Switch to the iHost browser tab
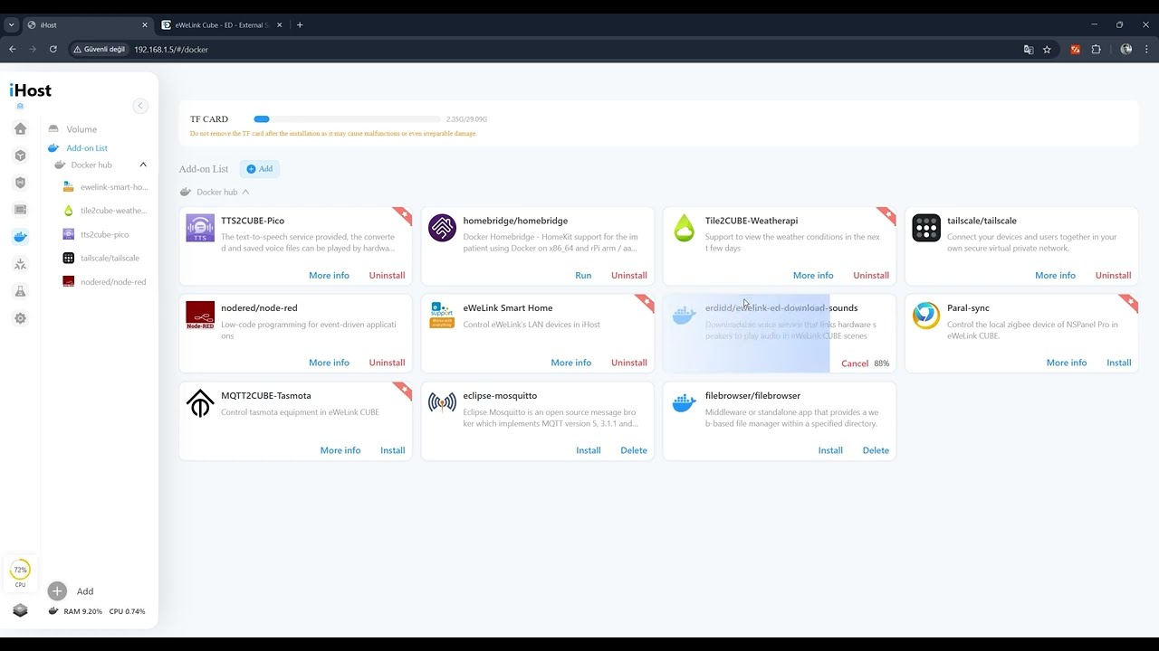1159x651 pixels. pyautogui.click(x=87, y=25)
